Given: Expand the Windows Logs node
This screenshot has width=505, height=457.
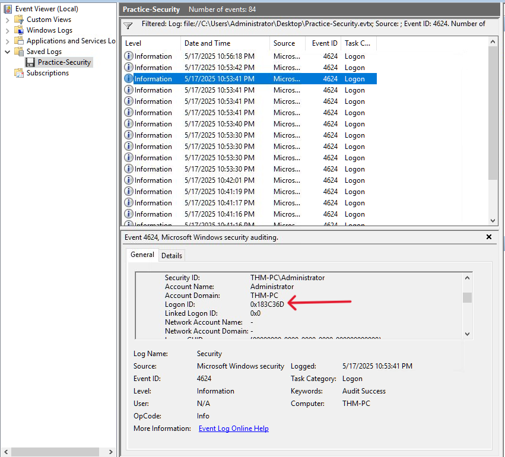Looking at the screenshot, I should point(7,30).
